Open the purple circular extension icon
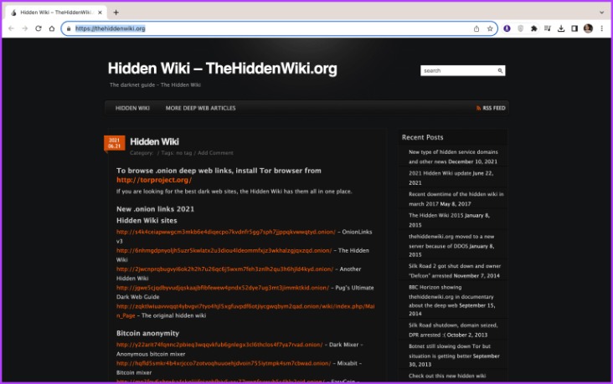This screenshot has width=613, height=384. [507, 28]
